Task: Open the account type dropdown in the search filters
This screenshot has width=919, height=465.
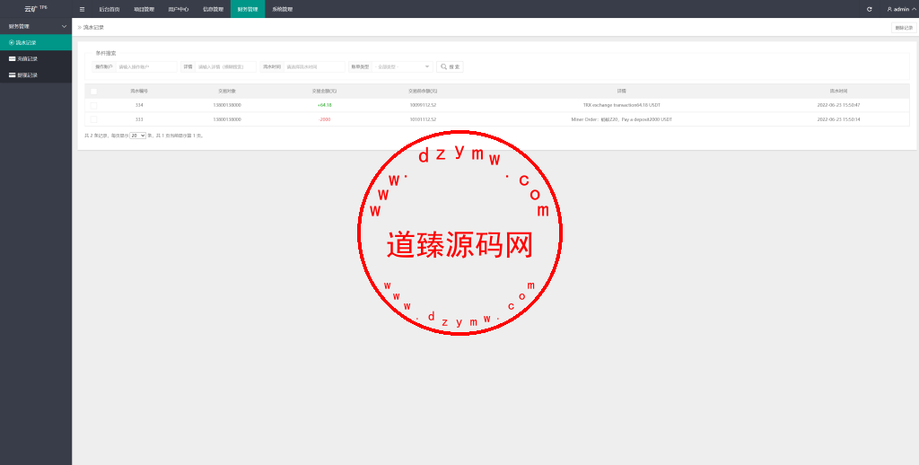Action: 403,66
